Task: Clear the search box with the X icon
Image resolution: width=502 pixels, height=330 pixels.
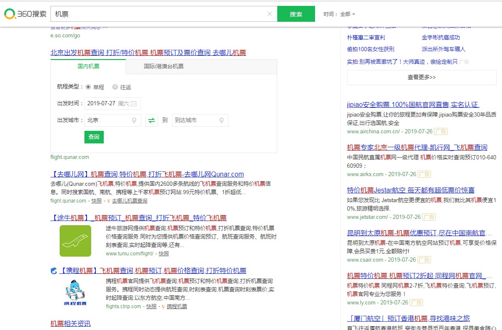Action: click(x=270, y=14)
